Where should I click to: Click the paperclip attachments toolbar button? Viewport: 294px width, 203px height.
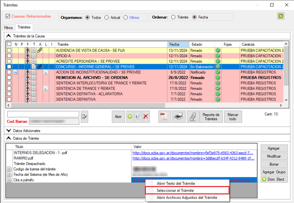[x=191, y=117]
